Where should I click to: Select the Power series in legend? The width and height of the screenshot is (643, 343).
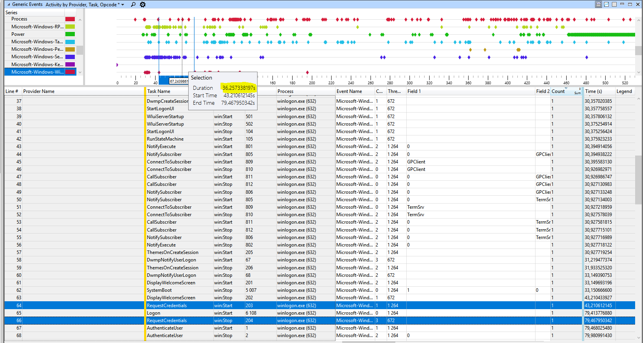[18, 34]
